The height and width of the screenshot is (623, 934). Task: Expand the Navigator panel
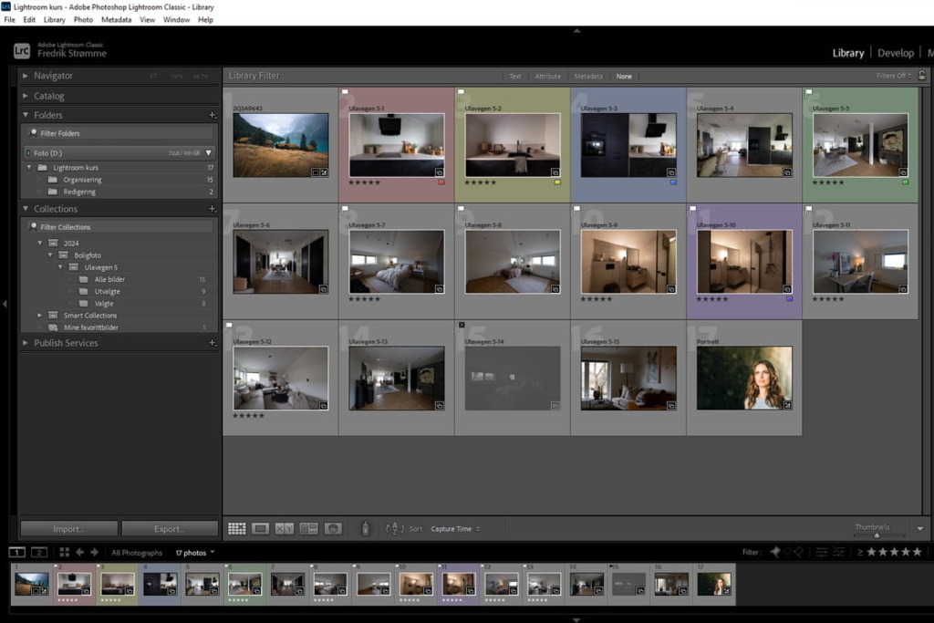pos(25,76)
